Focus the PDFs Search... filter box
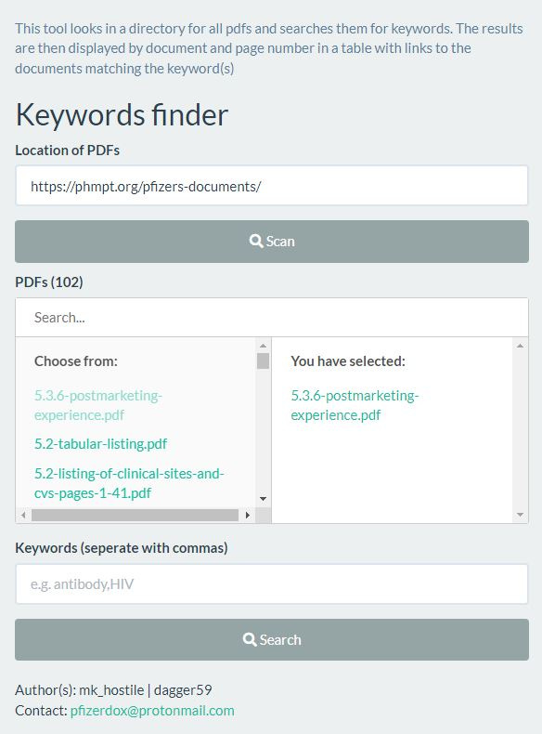Viewport: 542px width, 734px height. coord(272,318)
